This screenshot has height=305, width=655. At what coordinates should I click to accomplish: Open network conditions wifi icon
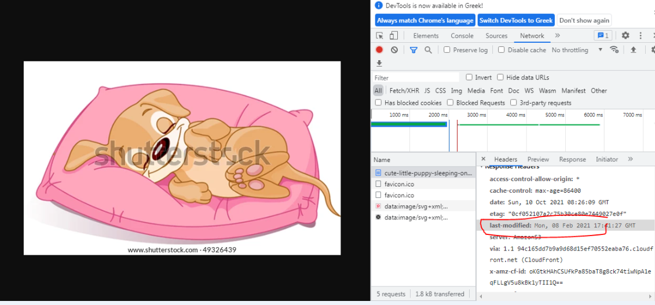pos(614,49)
